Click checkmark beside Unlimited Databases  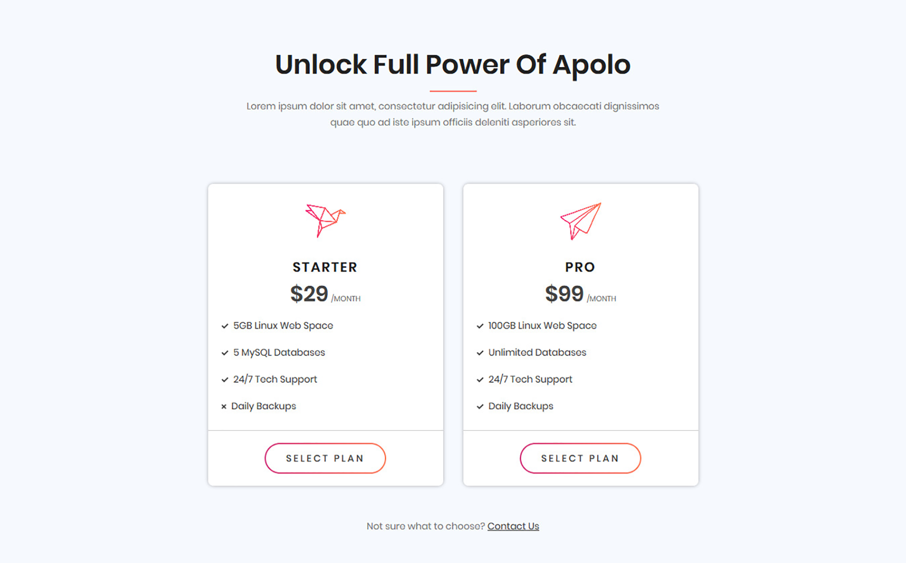[480, 353]
